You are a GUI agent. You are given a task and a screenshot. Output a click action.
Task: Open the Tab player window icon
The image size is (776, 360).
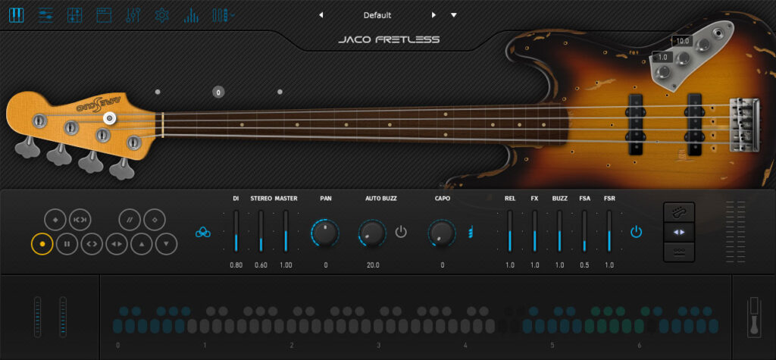tap(103, 15)
